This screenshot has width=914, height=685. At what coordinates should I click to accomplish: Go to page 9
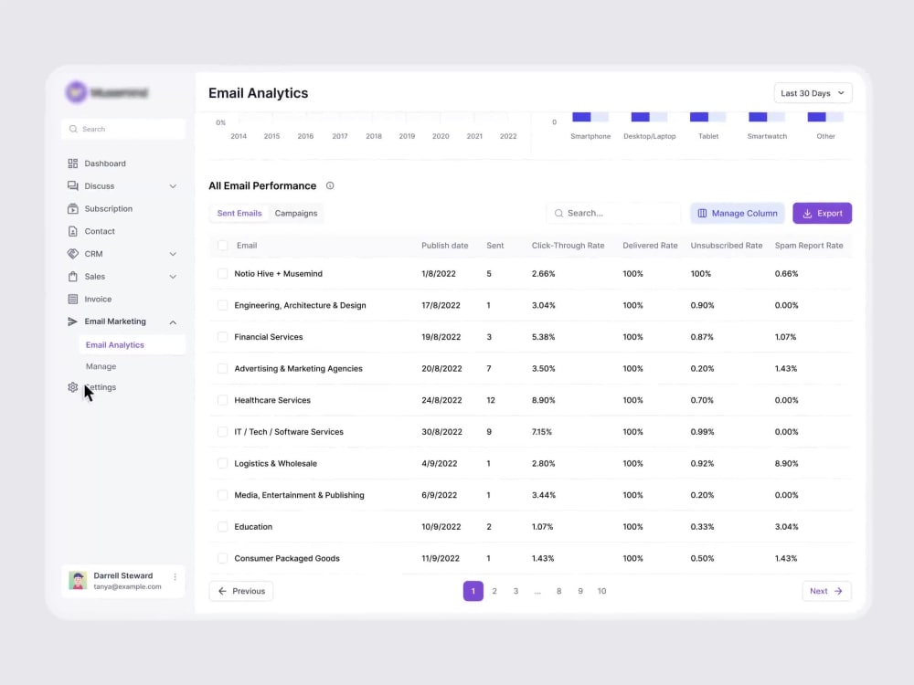580,591
